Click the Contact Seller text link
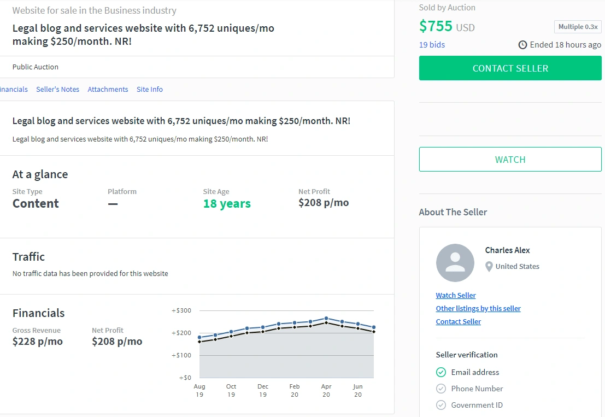Image resolution: width=605 pixels, height=417 pixels. click(x=459, y=322)
